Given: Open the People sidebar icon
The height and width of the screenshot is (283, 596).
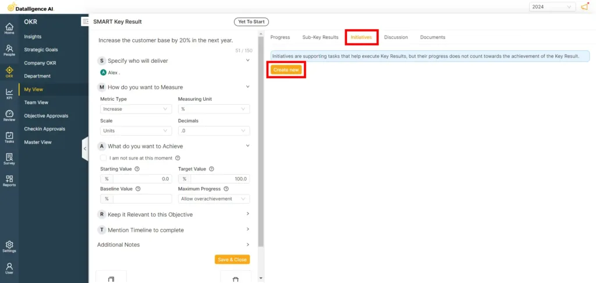Looking at the screenshot, I should (9, 50).
